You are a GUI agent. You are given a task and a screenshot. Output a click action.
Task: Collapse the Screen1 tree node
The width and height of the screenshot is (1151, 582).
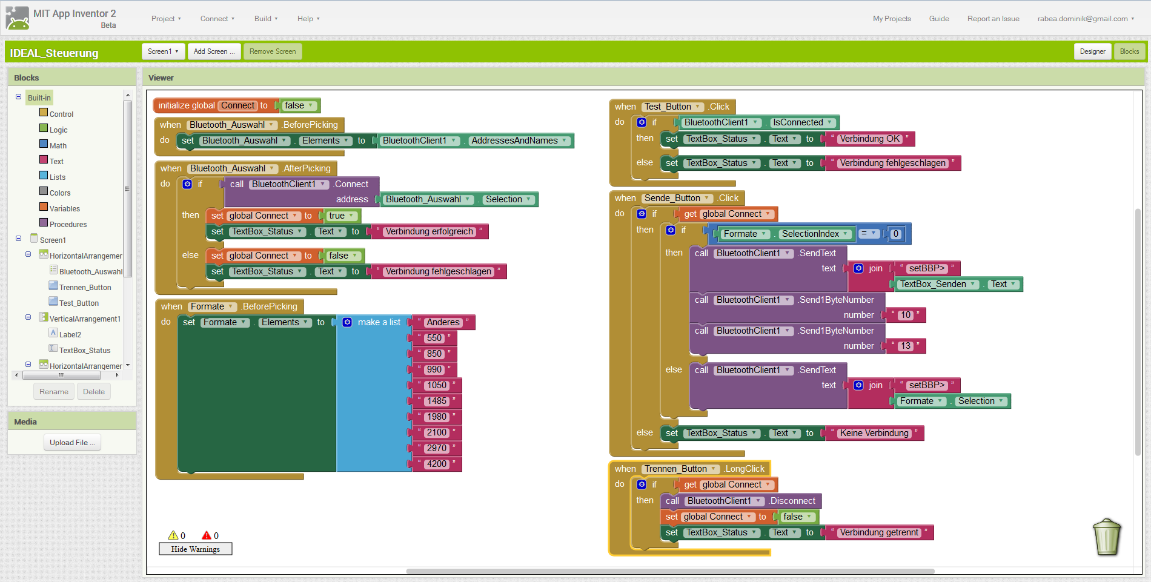[x=18, y=239]
